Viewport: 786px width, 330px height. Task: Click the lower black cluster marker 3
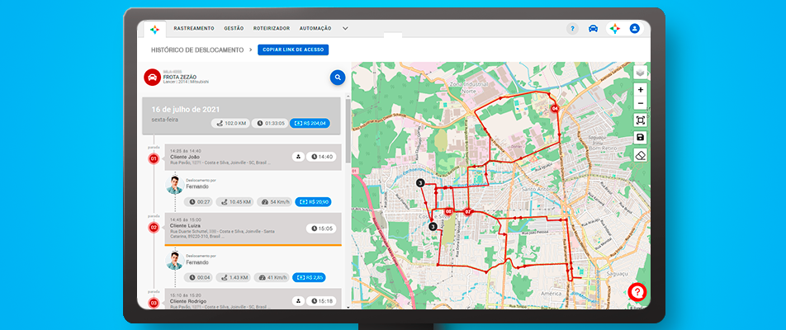(x=433, y=226)
